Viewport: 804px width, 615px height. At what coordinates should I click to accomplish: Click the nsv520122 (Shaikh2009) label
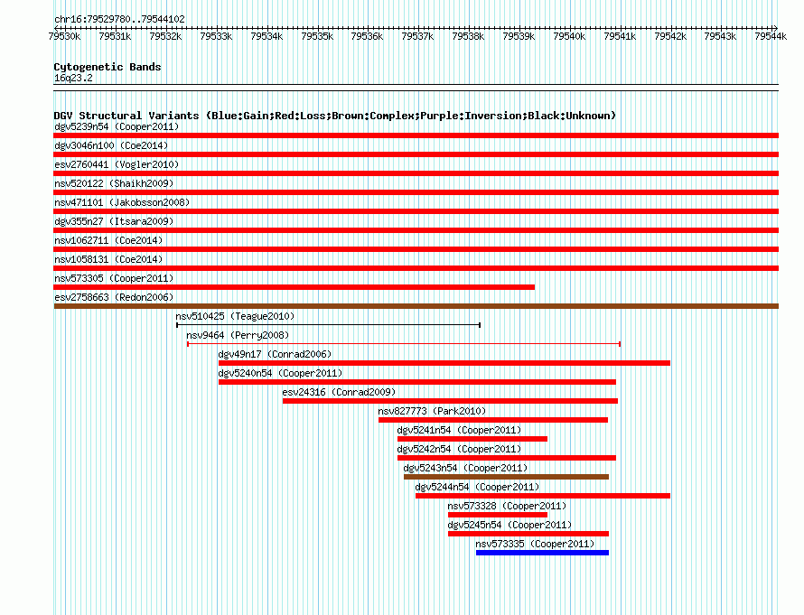(114, 183)
